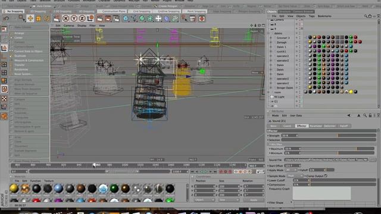Collapse the daleks group
Viewport: 381px width, 214px height.
click(268, 33)
